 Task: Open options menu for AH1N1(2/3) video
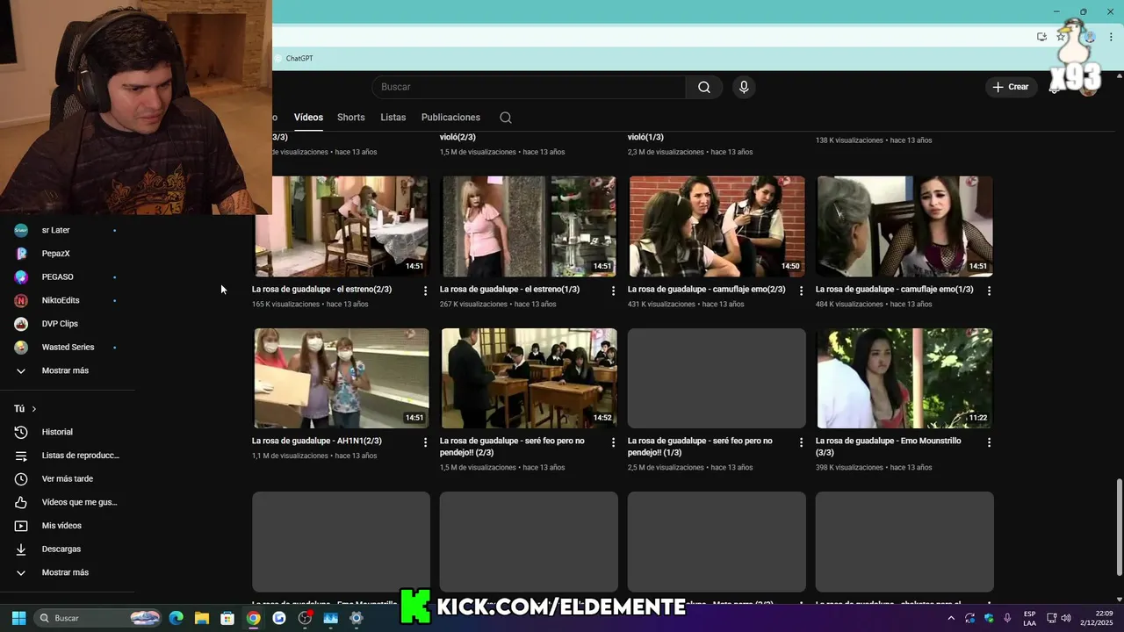tap(426, 442)
